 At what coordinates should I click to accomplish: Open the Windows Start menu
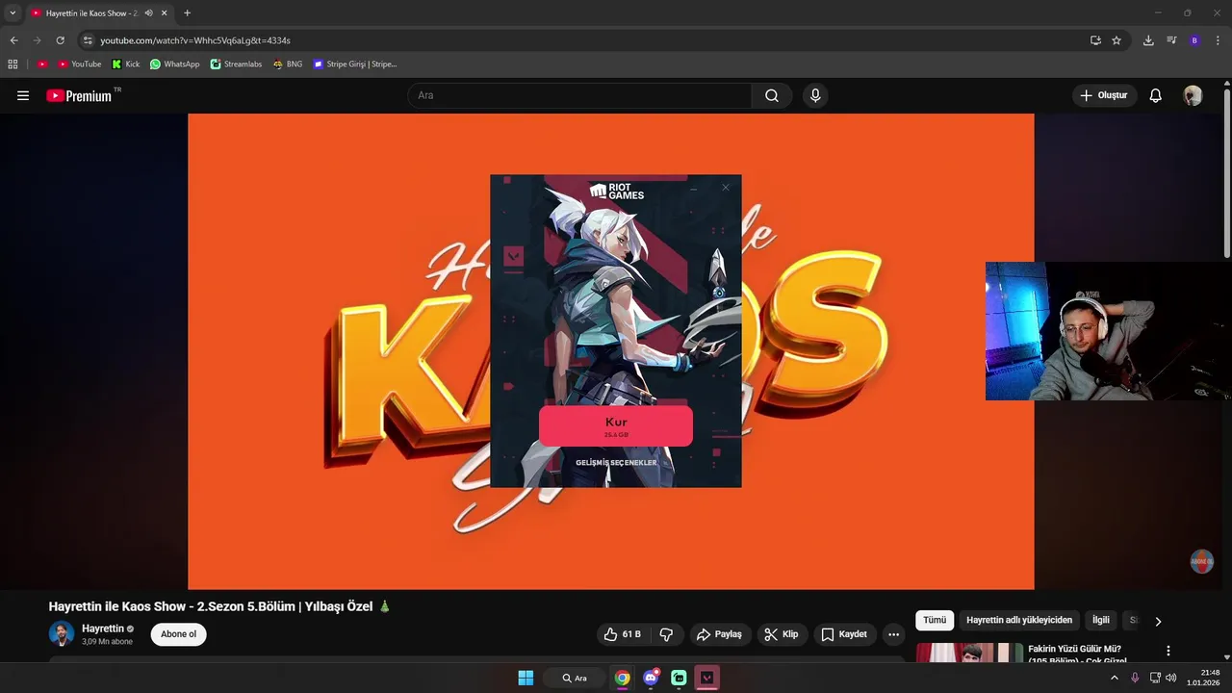[x=526, y=678]
